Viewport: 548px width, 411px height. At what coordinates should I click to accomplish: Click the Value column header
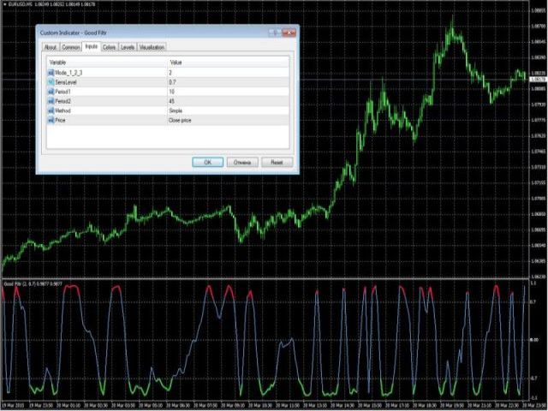(227, 63)
